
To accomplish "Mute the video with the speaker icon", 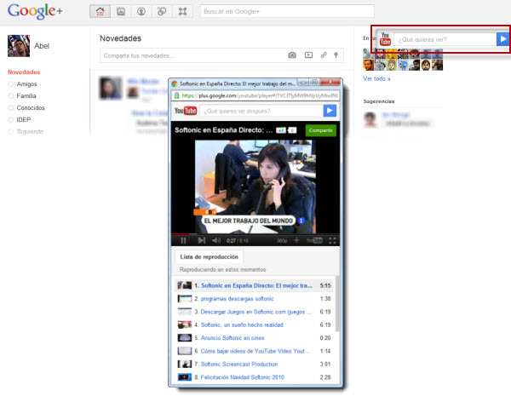I will [216, 241].
